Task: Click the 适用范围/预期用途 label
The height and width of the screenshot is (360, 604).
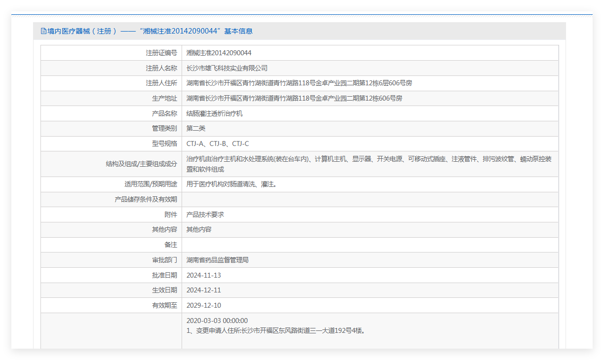Action: (151, 184)
